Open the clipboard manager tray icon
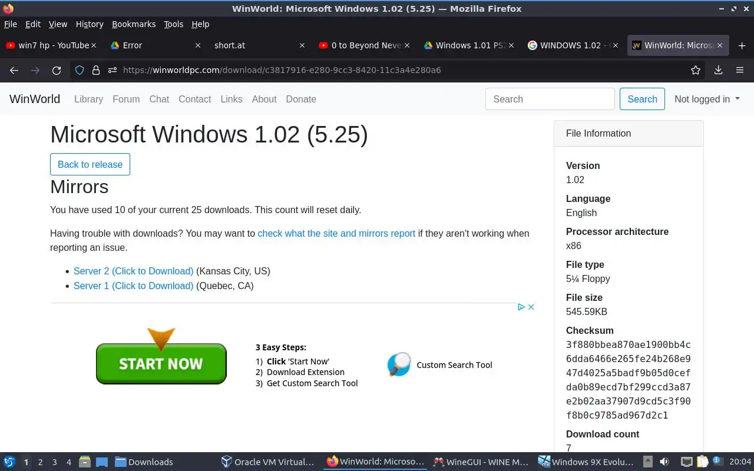 (x=702, y=462)
